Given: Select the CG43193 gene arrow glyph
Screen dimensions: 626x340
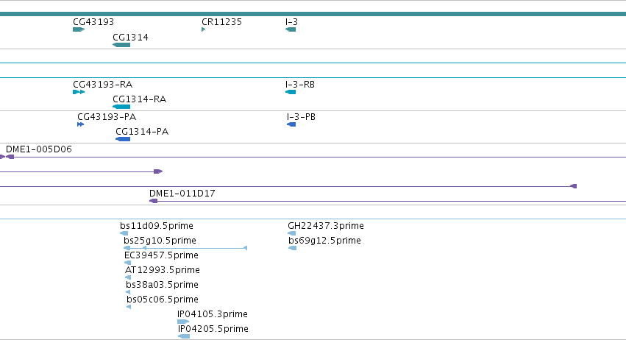Looking at the screenshot, I should [x=79, y=29].
